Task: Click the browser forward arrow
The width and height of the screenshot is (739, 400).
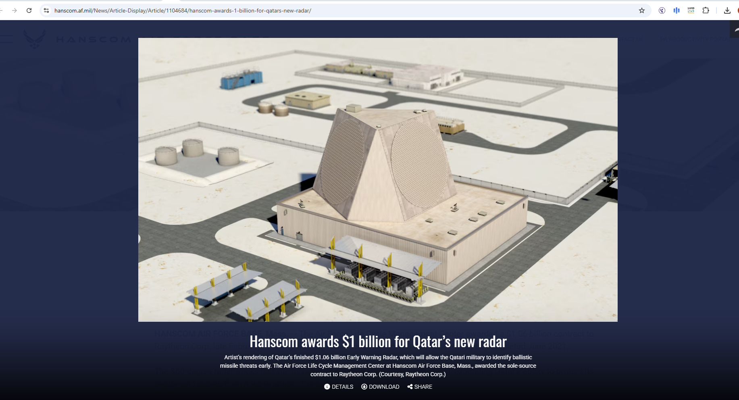Action: pos(15,10)
